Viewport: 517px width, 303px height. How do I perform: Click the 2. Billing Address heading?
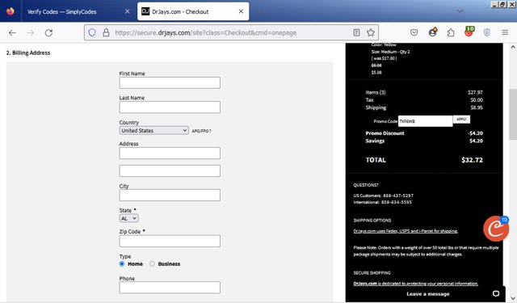click(x=28, y=53)
